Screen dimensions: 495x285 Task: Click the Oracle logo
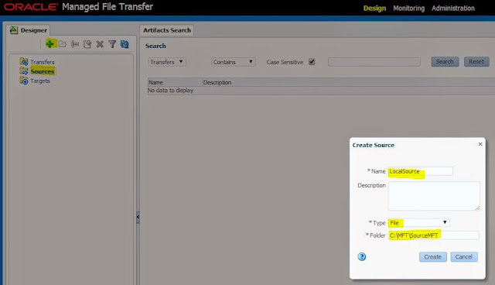tap(31, 7)
